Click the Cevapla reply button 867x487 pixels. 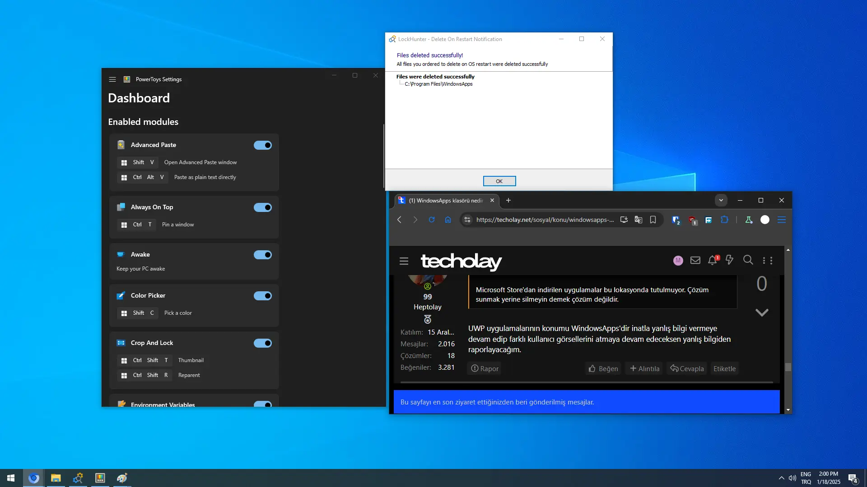687,368
